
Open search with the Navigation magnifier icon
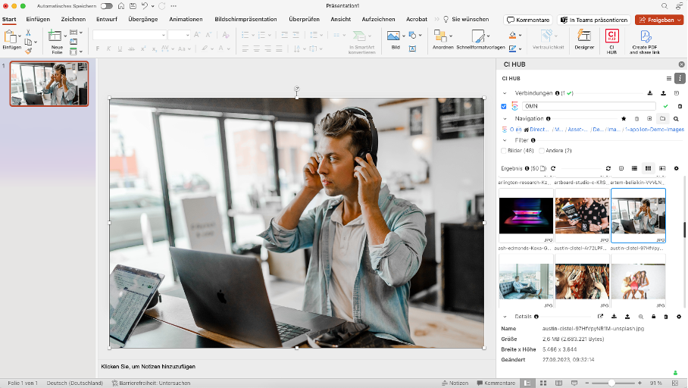pos(676,118)
